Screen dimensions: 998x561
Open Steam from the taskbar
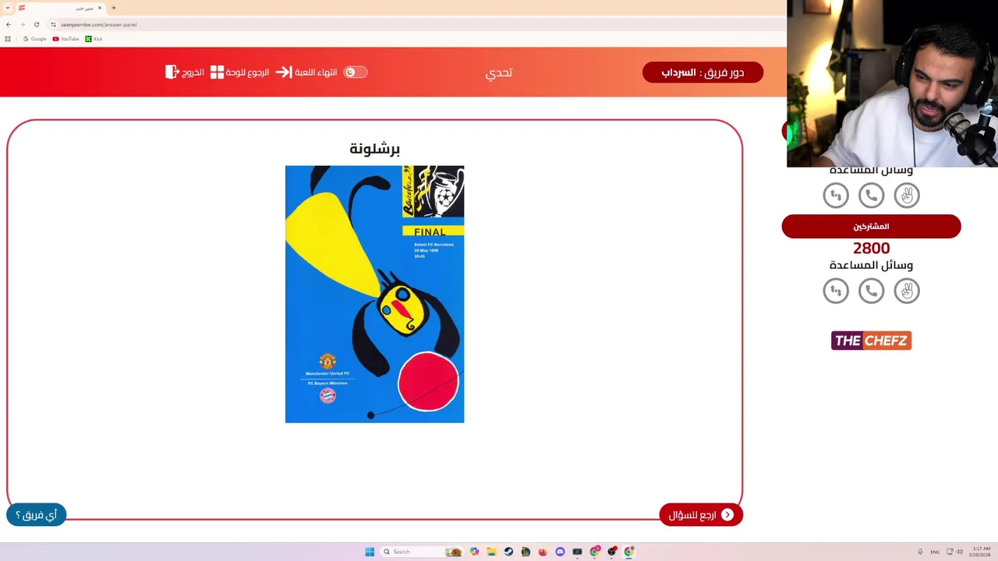(x=508, y=552)
